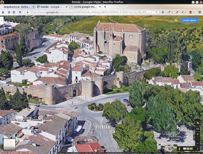Viewport: 203px width, 154px height.
Task: Open eyedropper tool dropdown arrow
Action: (x=172, y=12)
